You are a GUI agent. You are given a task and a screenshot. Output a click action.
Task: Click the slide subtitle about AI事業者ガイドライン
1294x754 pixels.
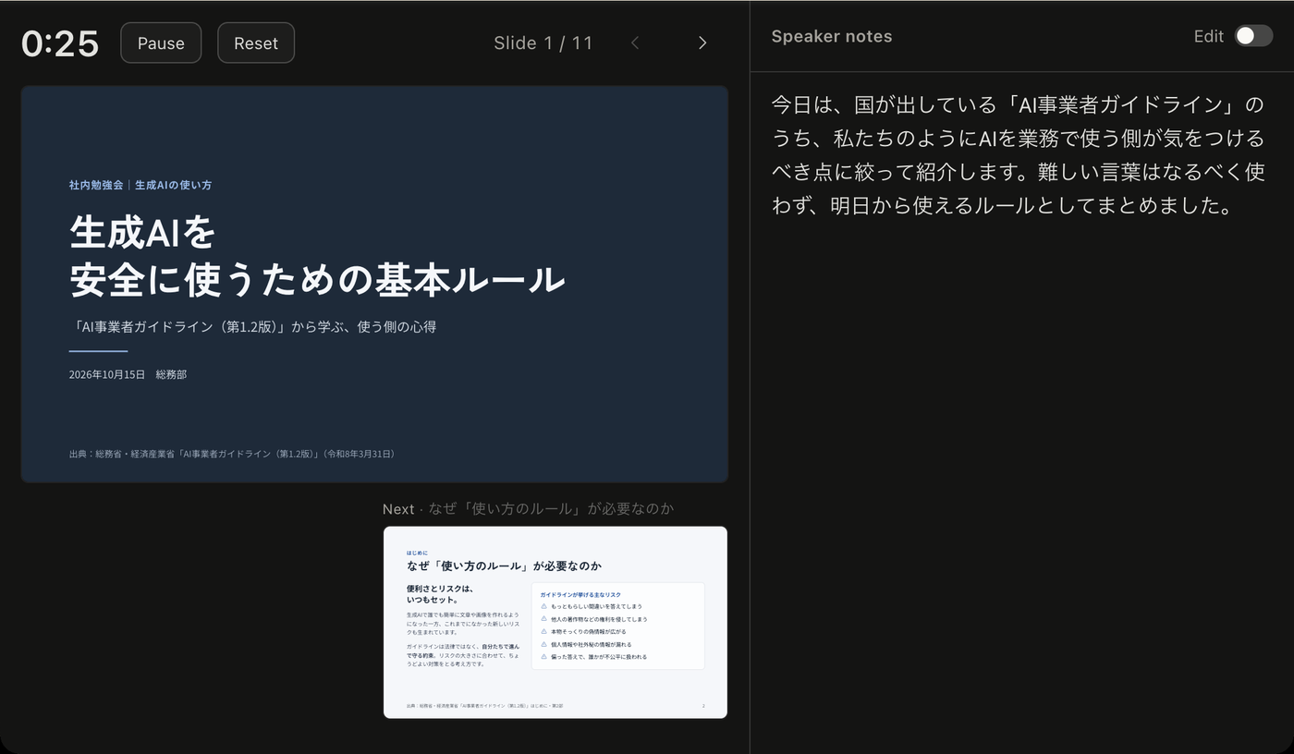pyautogui.click(x=253, y=326)
